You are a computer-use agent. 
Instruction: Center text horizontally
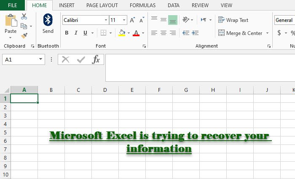click(x=164, y=33)
